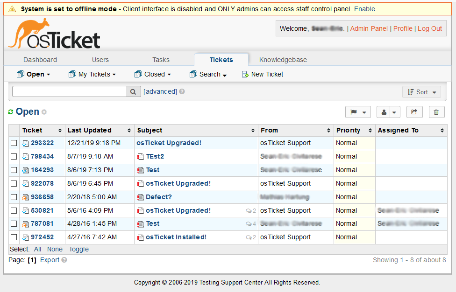Open the Sort dropdown
456x292 pixels.
tap(422, 92)
